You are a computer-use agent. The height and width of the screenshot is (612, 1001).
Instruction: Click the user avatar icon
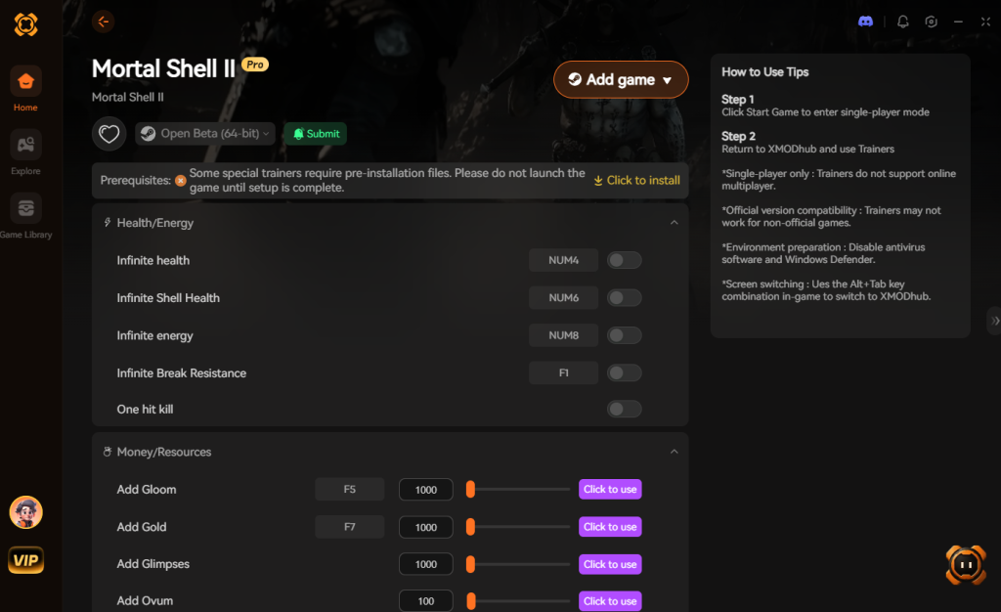pyautogui.click(x=26, y=512)
